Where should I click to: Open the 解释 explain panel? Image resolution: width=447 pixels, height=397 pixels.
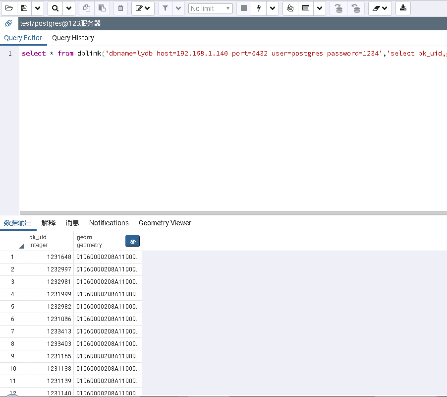click(x=48, y=223)
